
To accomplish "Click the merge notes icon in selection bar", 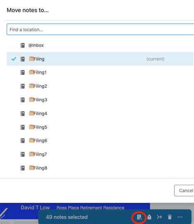I will pos(159,217).
